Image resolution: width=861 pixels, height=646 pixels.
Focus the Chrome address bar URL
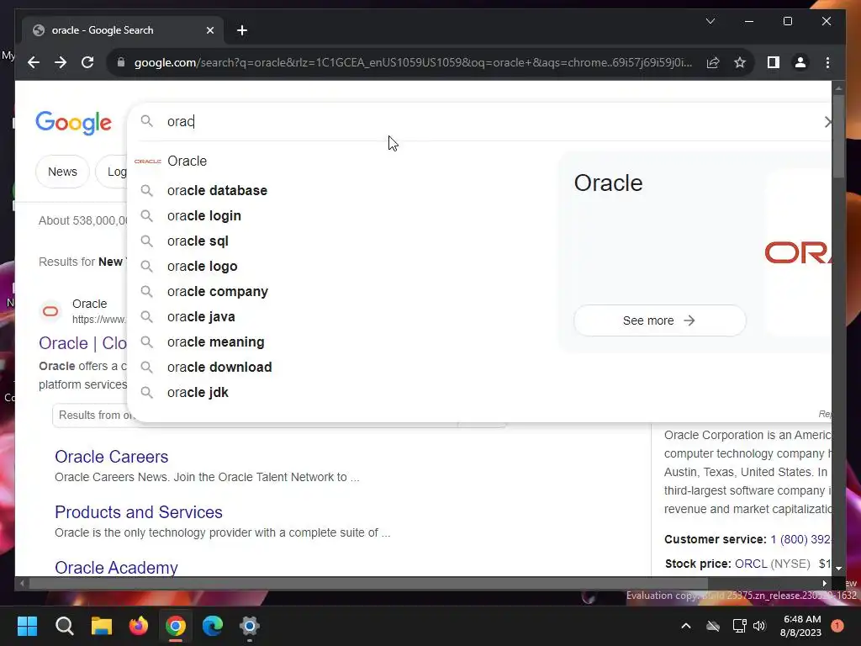click(x=413, y=62)
